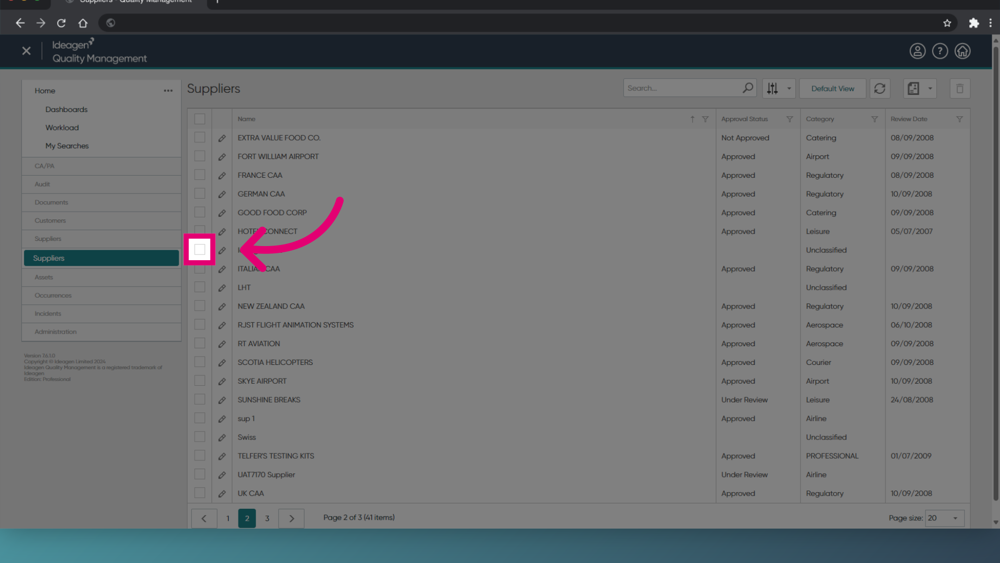Edit the UK CAA supplier
Image resolution: width=1000 pixels, height=563 pixels.
222,494
